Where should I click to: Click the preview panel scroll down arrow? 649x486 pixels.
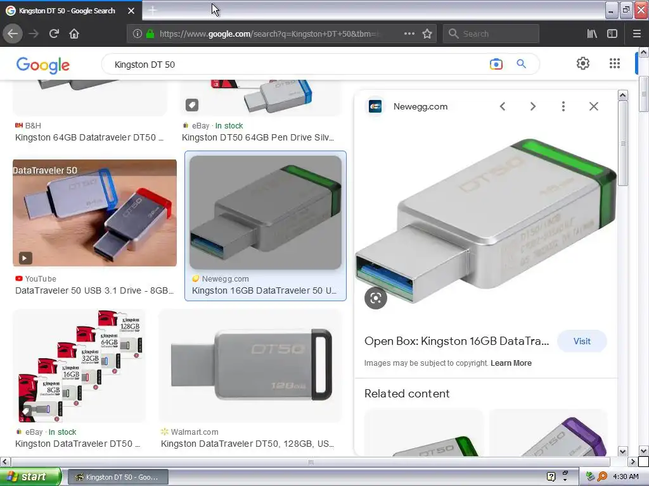pyautogui.click(x=622, y=451)
